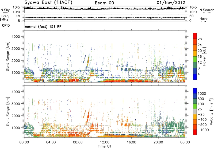
Task: Click the 'Freq. [MHz]' axis label
Action: tap(5, 18)
